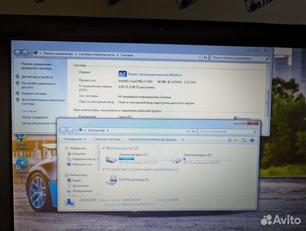Image resolution: width=306 pixels, height=231 pixels.
Task: Click System properties toolbar button
Action: [107, 139]
